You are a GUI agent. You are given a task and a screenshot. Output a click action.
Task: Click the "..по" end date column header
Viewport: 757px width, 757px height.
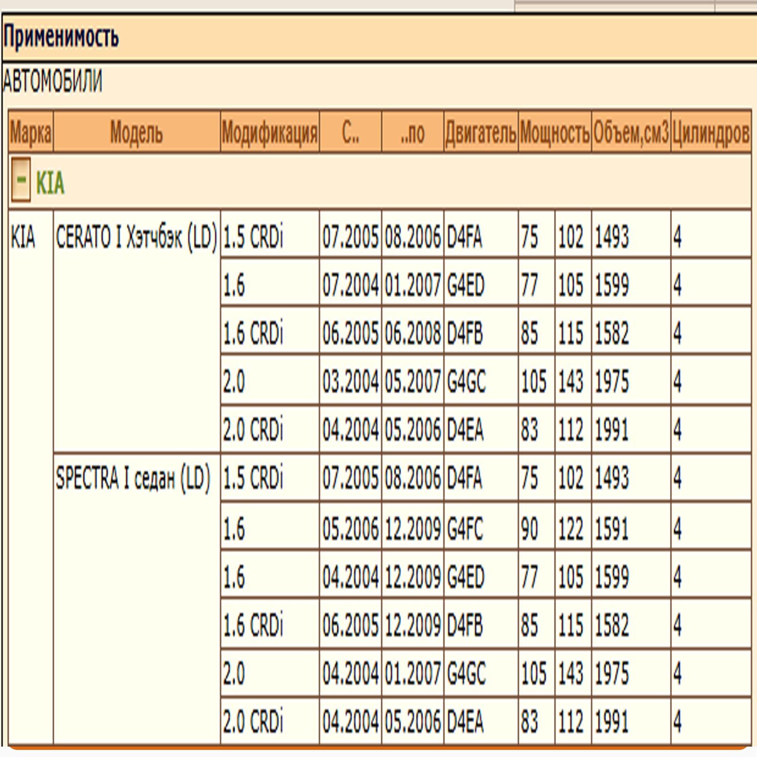tap(413, 132)
